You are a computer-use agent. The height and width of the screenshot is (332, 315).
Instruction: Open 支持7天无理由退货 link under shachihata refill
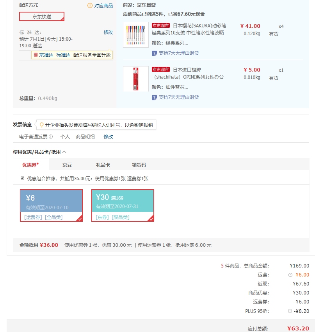[179, 97]
